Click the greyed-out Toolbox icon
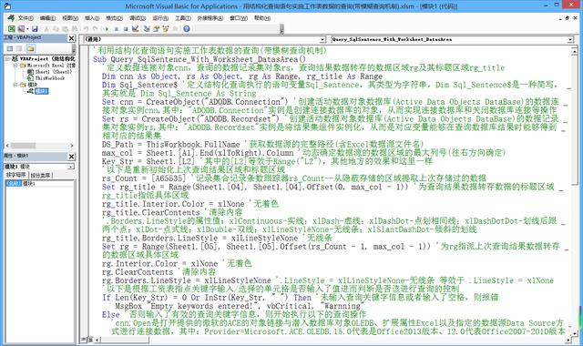The width and height of the screenshot is (583, 346). 176,28
